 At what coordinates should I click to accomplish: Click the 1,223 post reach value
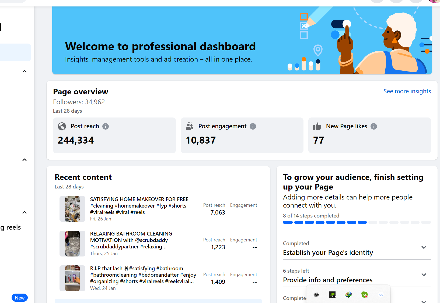coord(218,247)
